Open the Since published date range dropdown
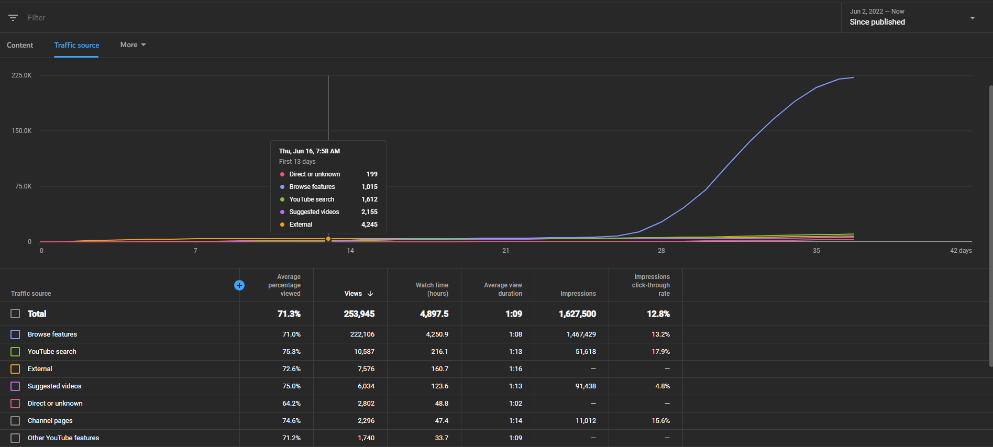Image resolution: width=993 pixels, height=447 pixels. [x=912, y=18]
